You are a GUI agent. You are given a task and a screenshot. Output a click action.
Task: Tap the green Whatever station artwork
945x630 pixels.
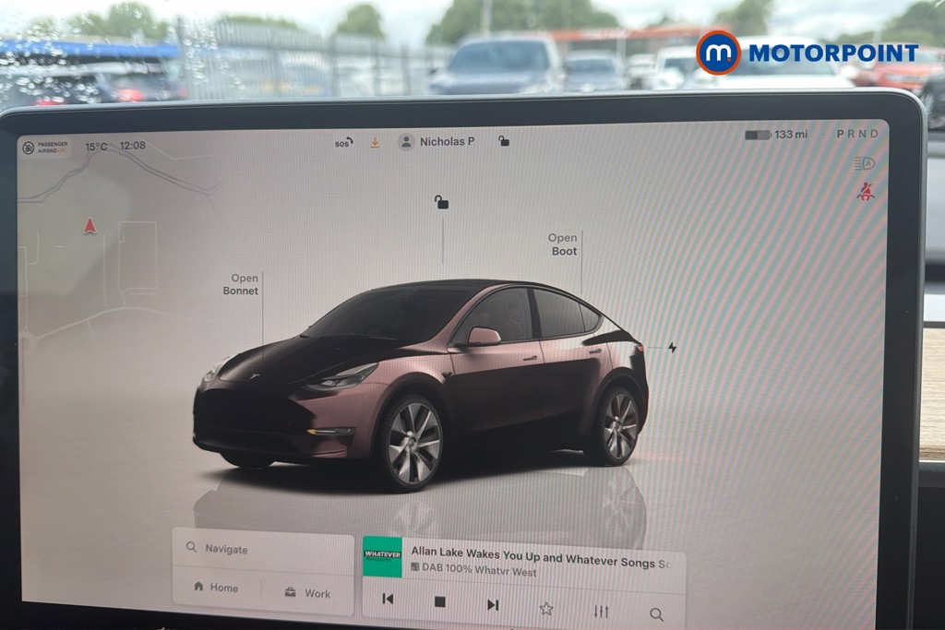[x=382, y=557]
